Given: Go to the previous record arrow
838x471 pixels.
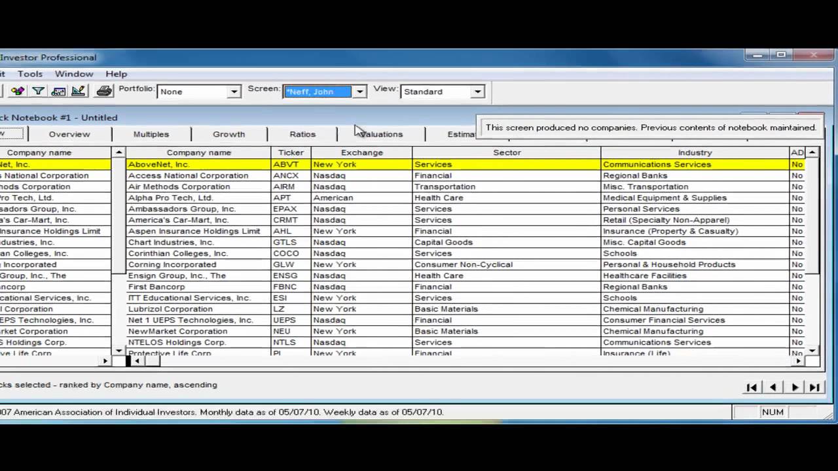Looking at the screenshot, I should 773,387.
